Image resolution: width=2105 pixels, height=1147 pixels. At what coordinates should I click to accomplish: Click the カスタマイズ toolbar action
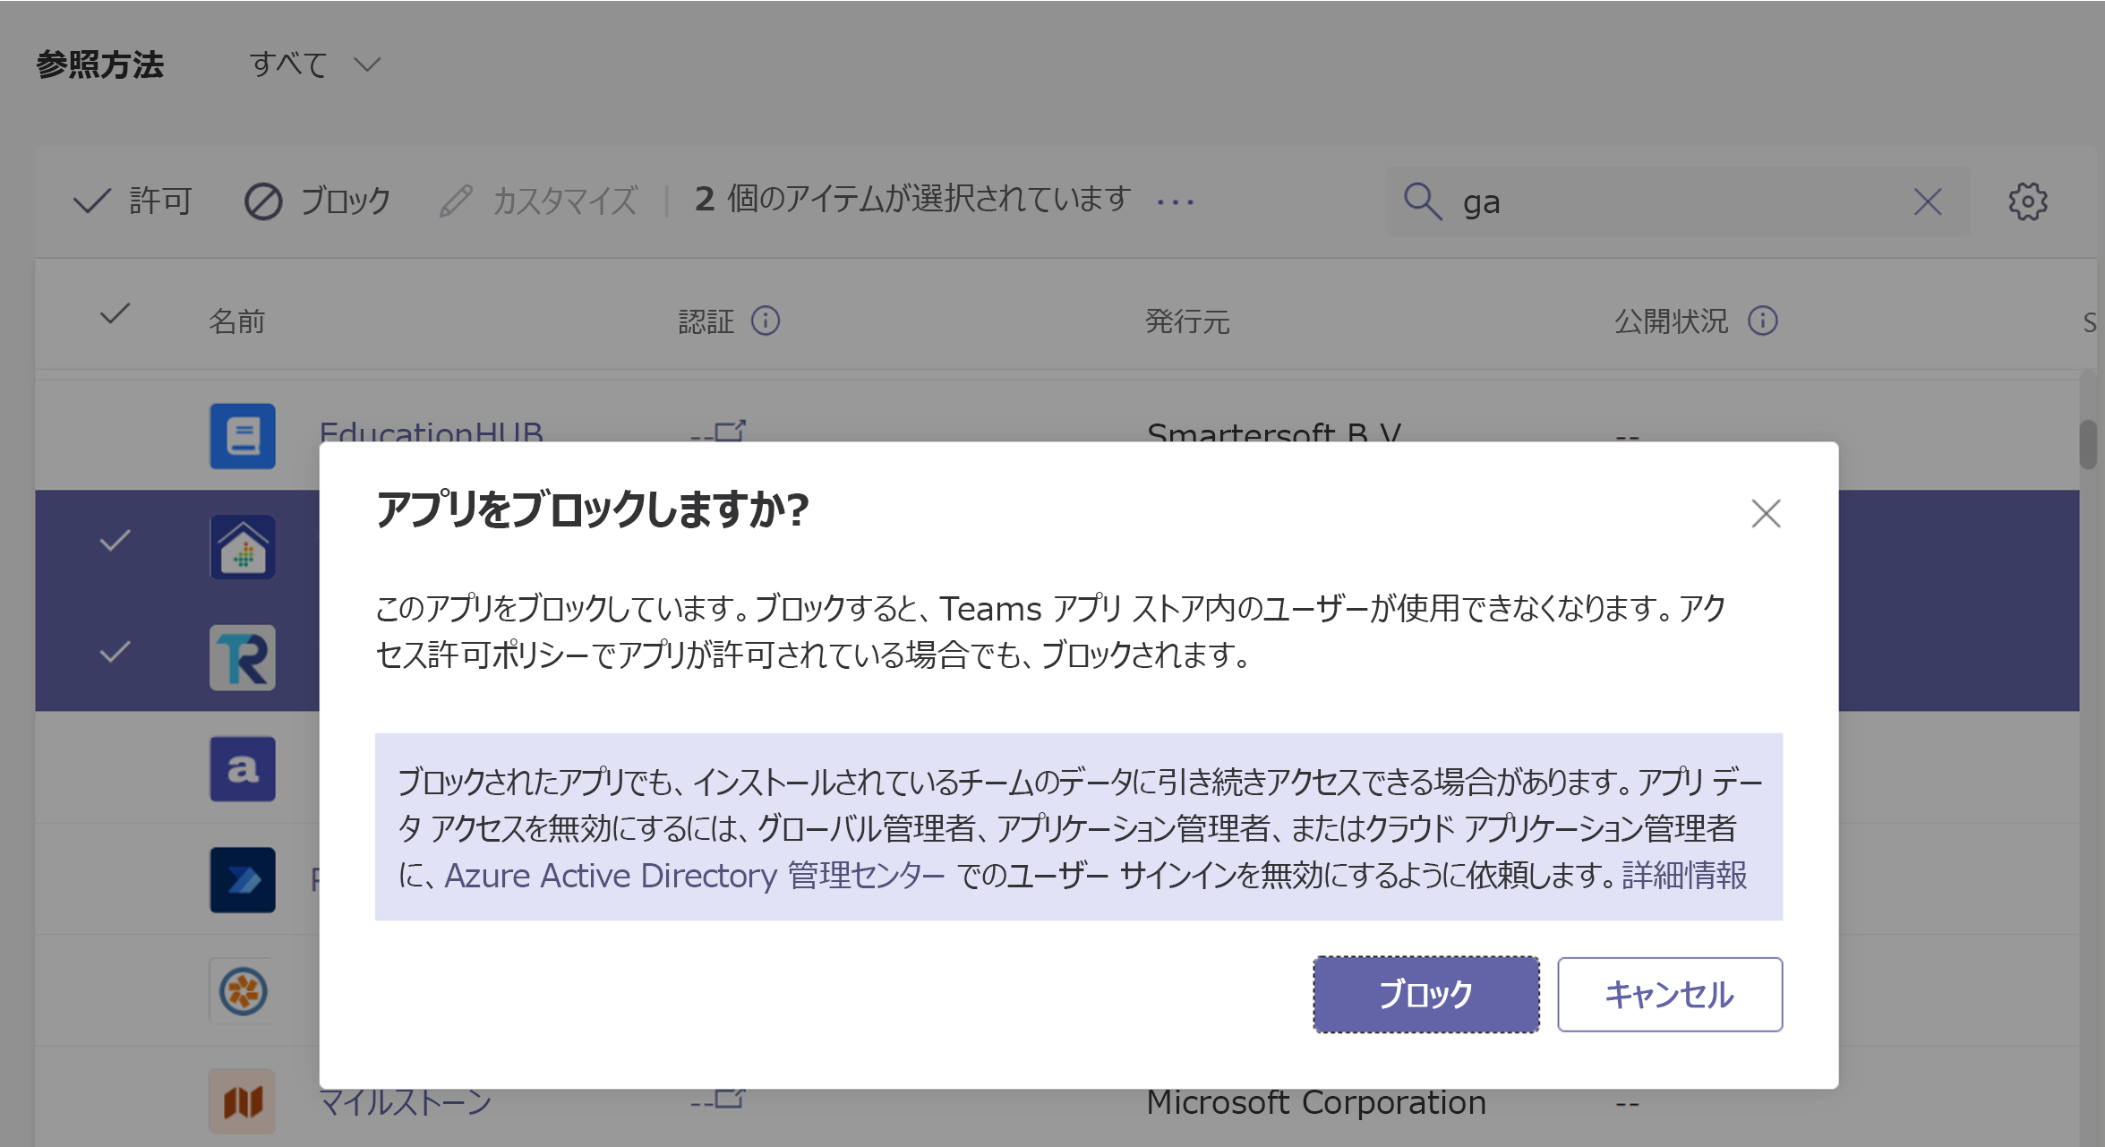538,201
